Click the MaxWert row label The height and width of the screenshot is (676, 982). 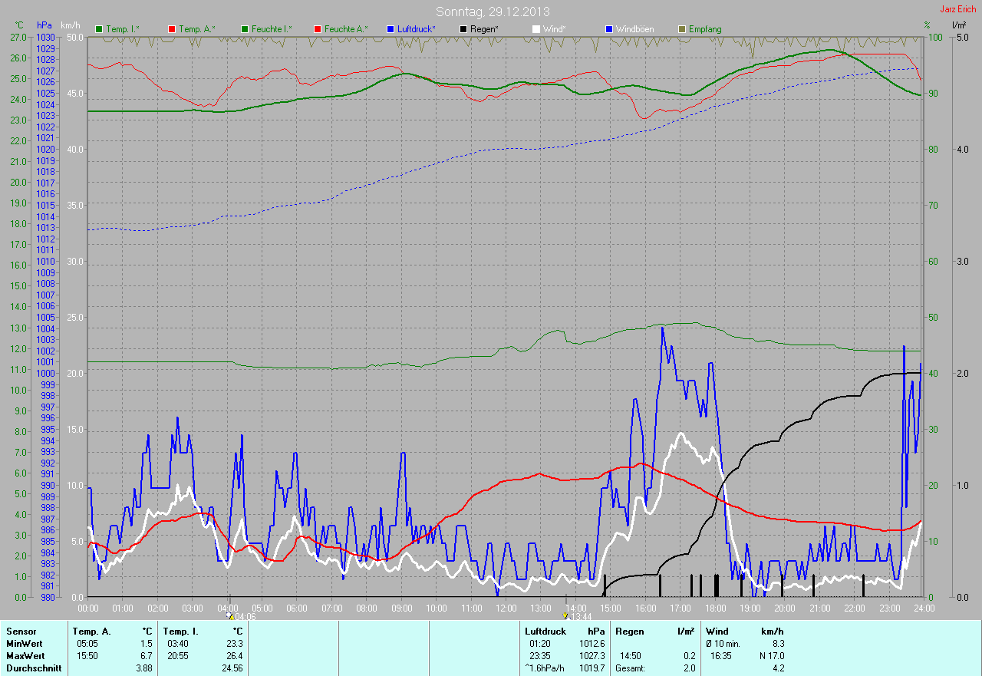(x=25, y=656)
